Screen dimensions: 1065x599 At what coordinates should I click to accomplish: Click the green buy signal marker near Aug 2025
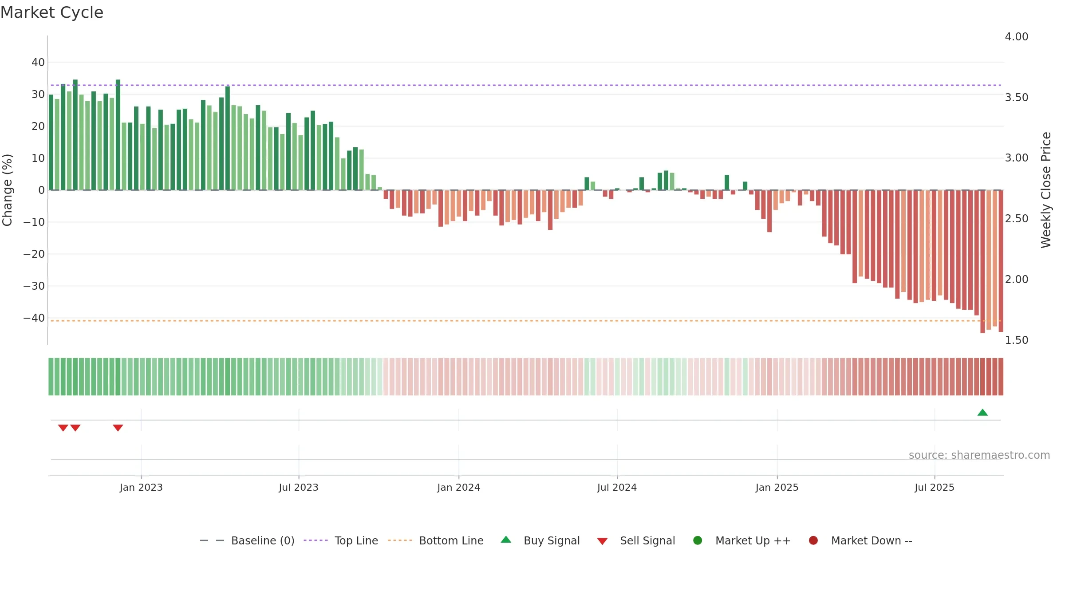click(982, 413)
